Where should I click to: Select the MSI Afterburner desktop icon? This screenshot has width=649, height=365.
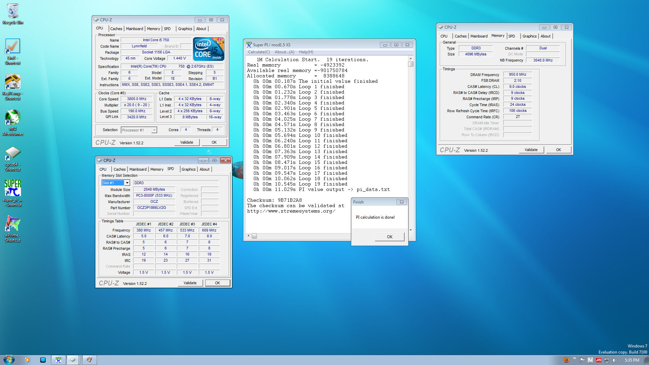[13, 122]
